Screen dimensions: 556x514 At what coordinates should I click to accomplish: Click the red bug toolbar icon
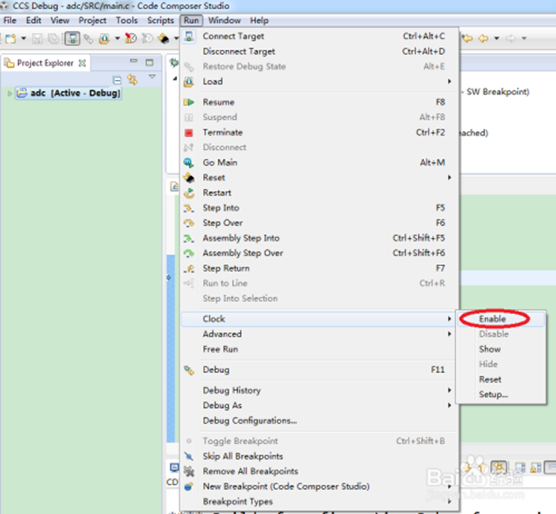(x=131, y=38)
